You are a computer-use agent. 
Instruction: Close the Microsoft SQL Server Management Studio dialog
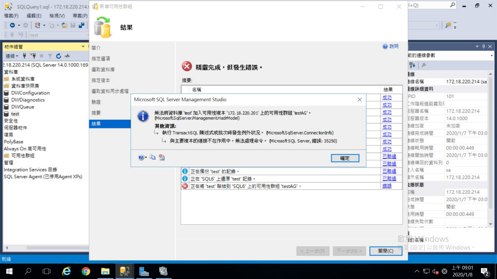click(x=360, y=100)
